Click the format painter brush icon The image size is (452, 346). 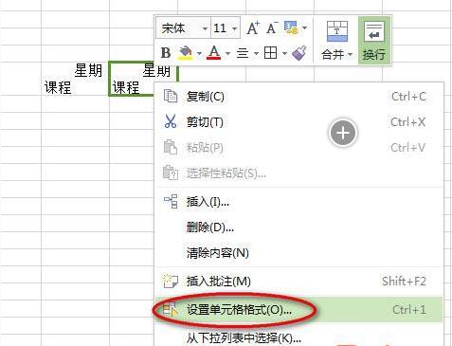point(298,53)
